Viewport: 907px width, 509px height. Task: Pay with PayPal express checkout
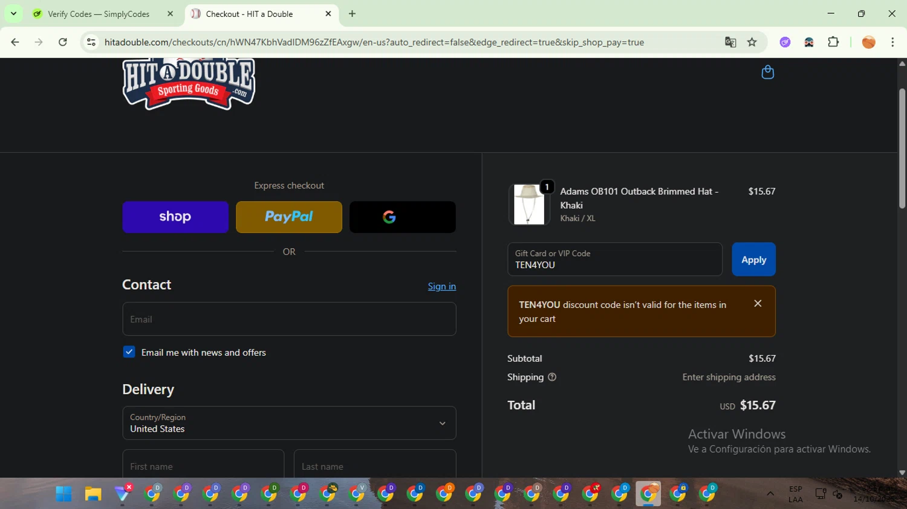tap(289, 217)
